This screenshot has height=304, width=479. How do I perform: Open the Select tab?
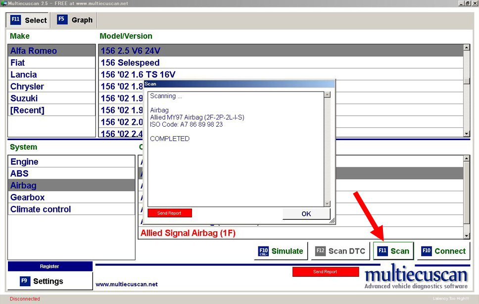tap(28, 20)
